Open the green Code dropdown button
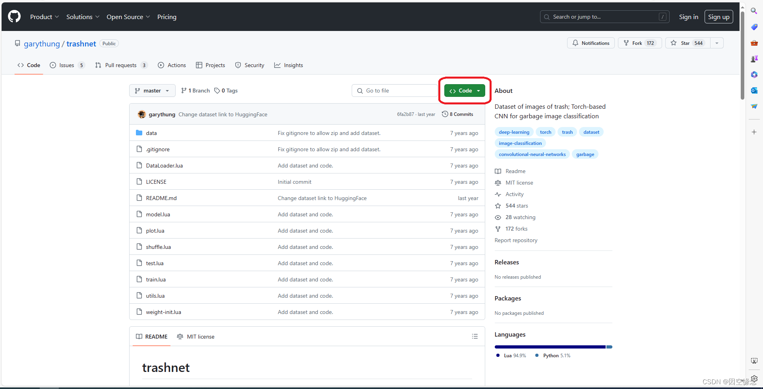This screenshot has width=763, height=389. (x=465, y=91)
